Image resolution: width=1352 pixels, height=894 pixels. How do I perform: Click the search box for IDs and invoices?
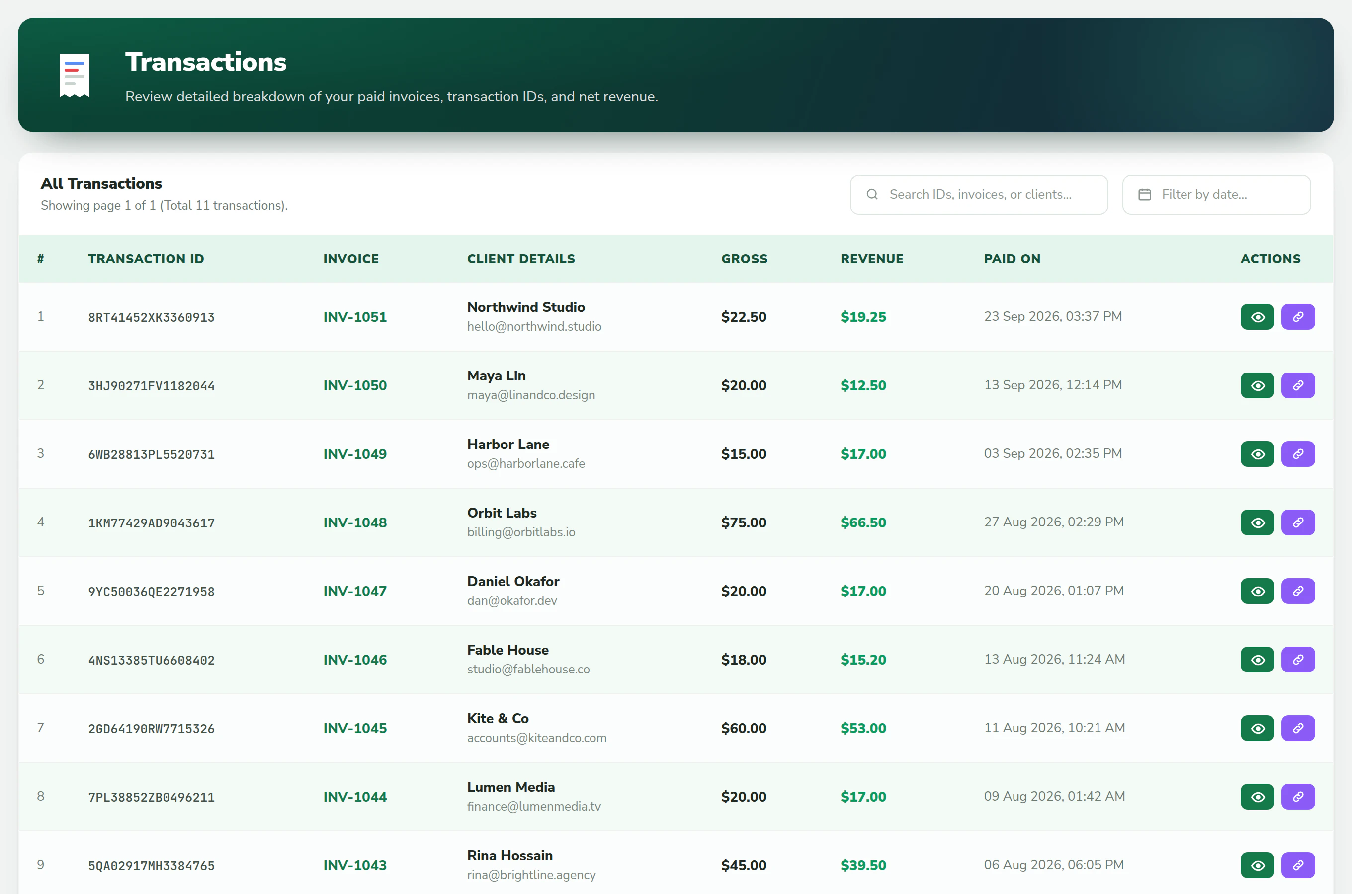[978, 194]
